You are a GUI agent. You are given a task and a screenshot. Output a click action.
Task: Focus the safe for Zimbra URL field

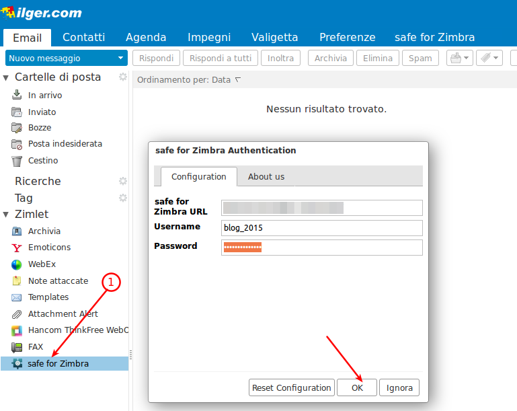(322, 208)
